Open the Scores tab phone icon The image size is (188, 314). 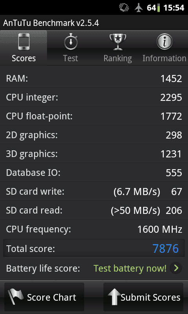(24, 42)
